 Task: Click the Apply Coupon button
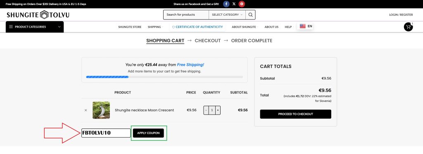(148, 133)
